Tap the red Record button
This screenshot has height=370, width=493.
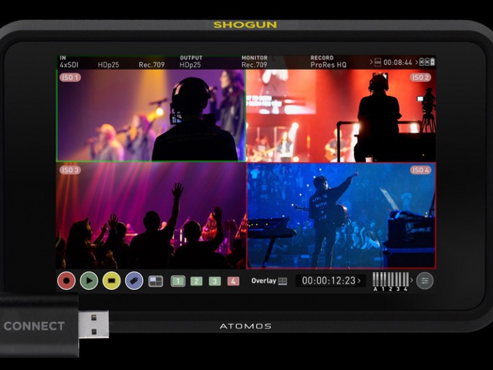pos(66,280)
